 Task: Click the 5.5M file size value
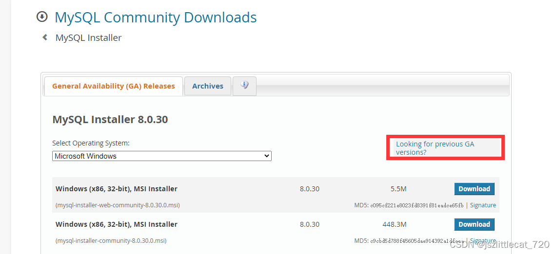398,189
